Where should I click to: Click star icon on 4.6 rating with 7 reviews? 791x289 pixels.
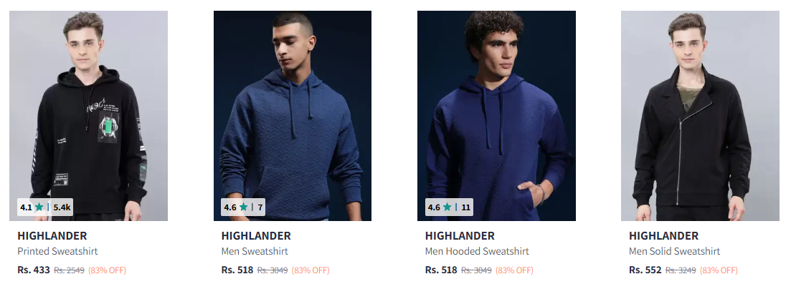[243, 207]
